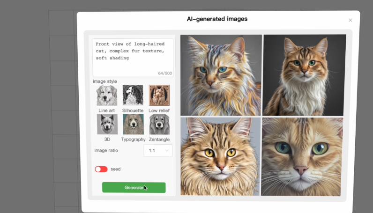
Task: Select the green-eyed close-up cat image
Action: click(x=302, y=157)
